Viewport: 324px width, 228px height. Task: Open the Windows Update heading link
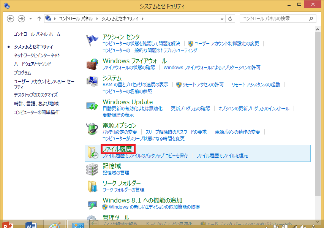(x=128, y=102)
